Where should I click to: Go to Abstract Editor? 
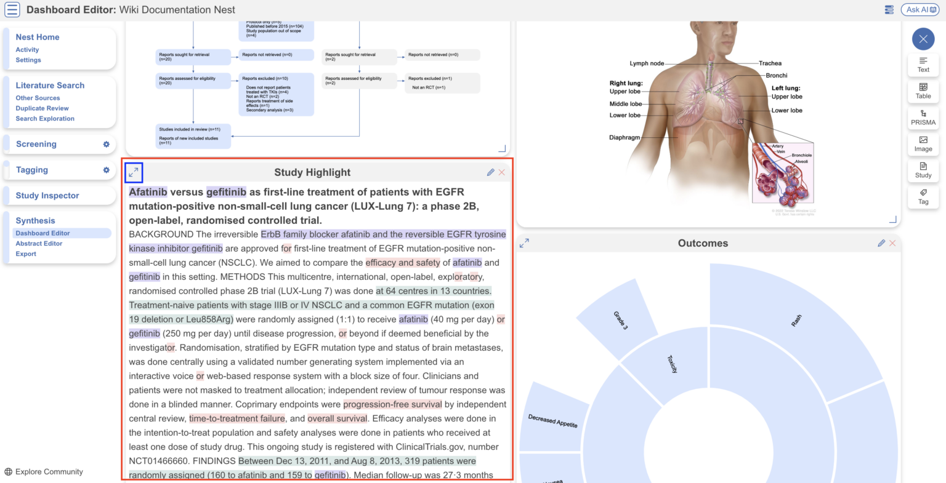tap(39, 244)
